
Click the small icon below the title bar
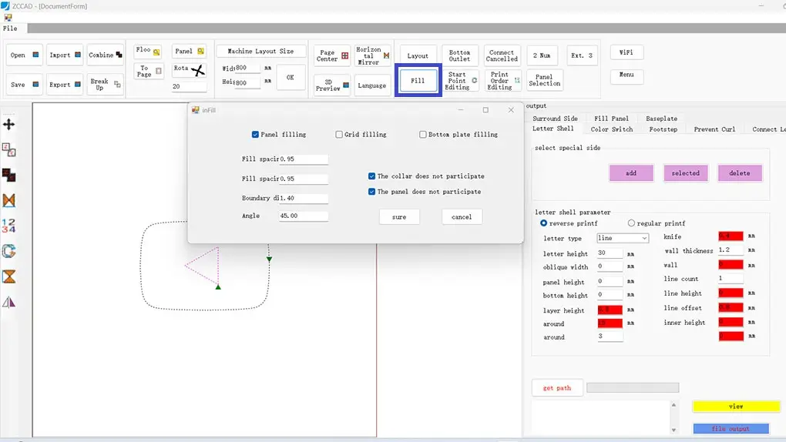point(8,18)
